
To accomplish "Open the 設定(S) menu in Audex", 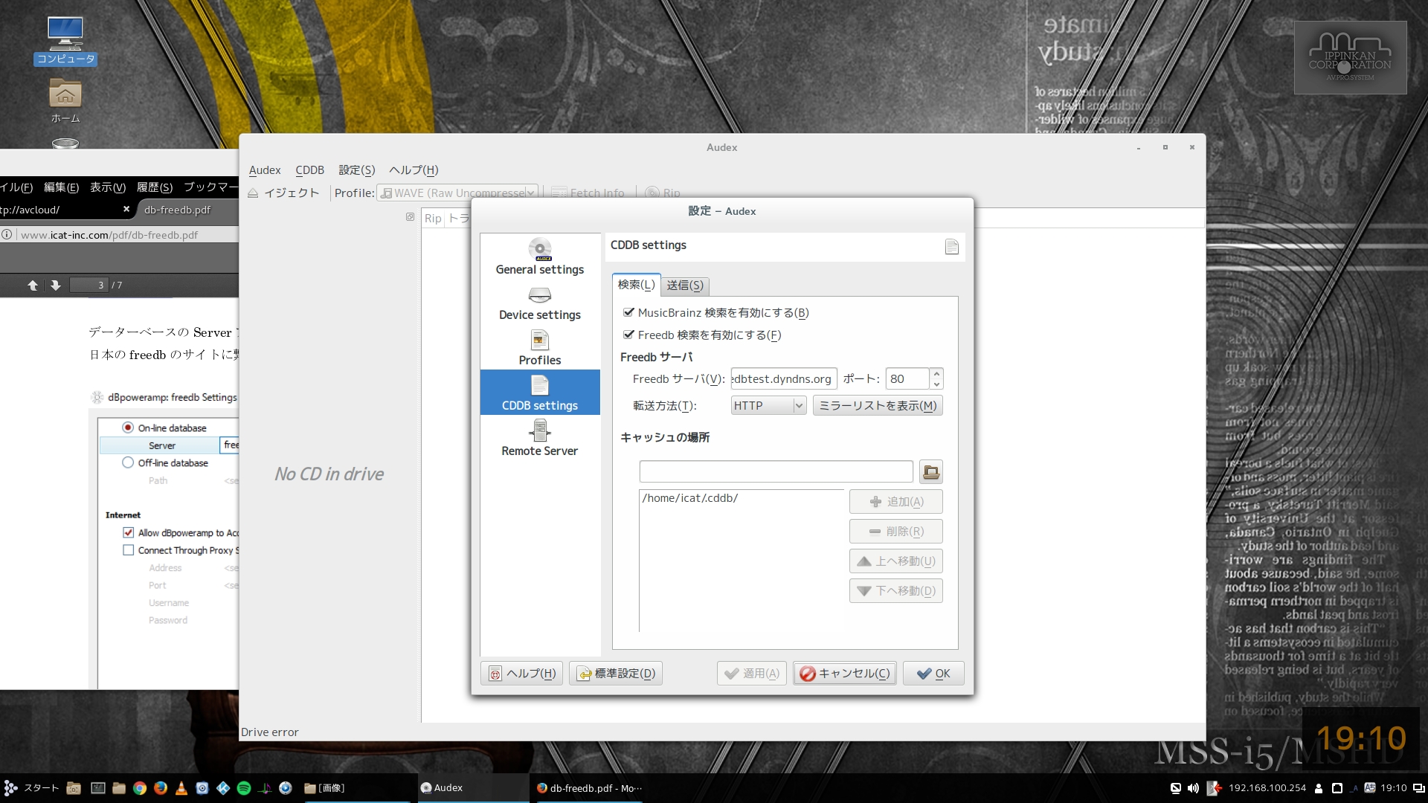I will [x=357, y=170].
